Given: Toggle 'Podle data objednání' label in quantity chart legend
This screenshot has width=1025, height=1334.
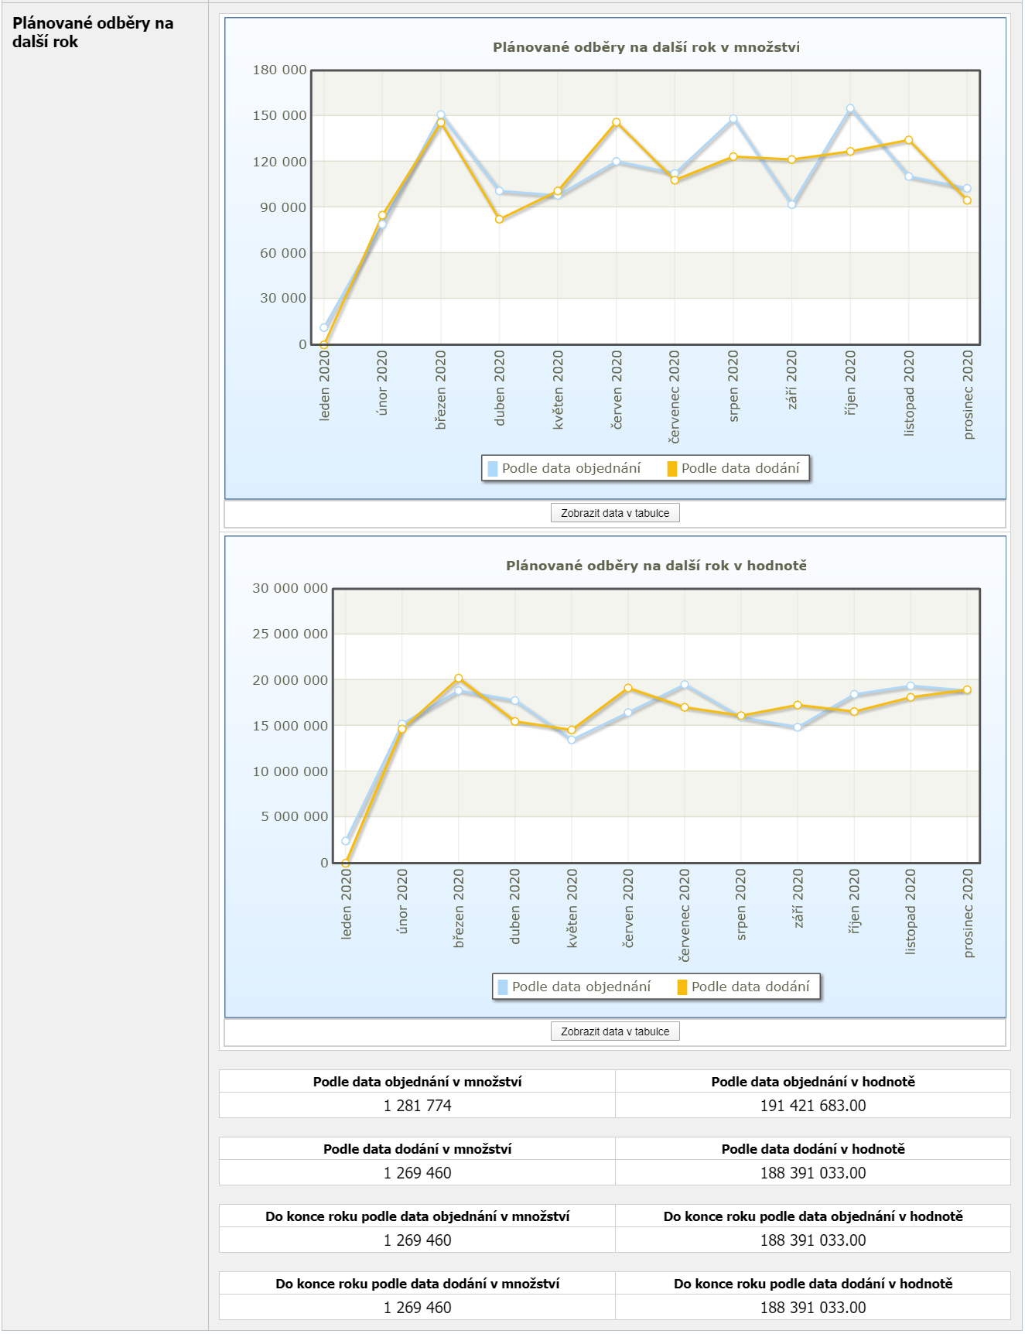Looking at the screenshot, I should click(571, 468).
